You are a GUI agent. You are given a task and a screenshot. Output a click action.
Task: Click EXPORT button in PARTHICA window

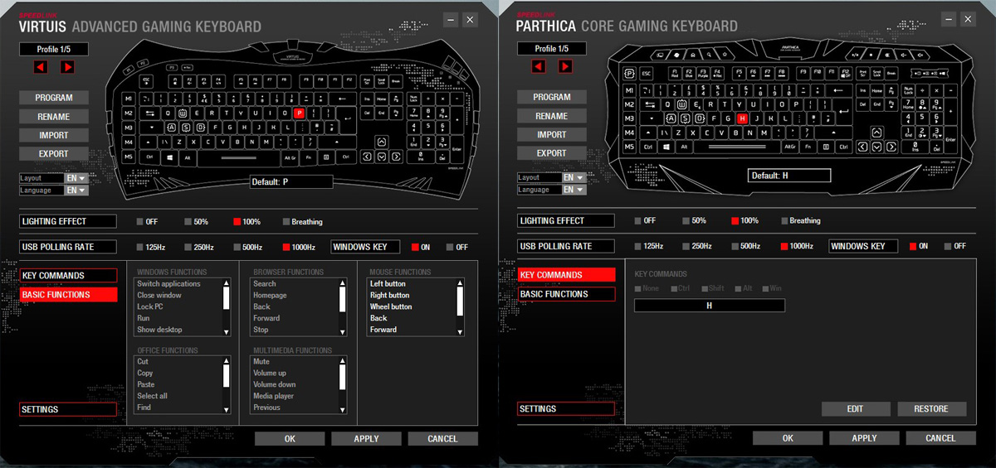point(552,153)
